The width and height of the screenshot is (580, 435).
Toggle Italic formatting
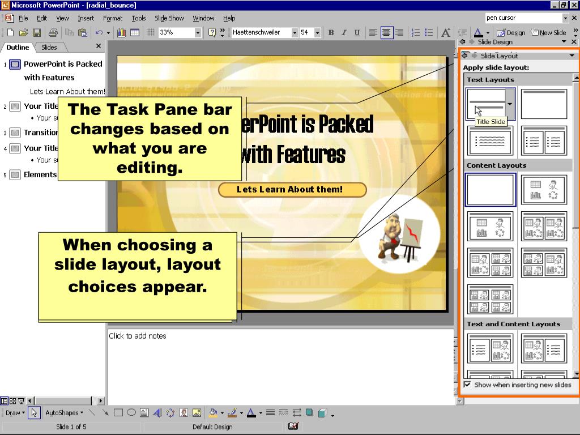(x=344, y=32)
